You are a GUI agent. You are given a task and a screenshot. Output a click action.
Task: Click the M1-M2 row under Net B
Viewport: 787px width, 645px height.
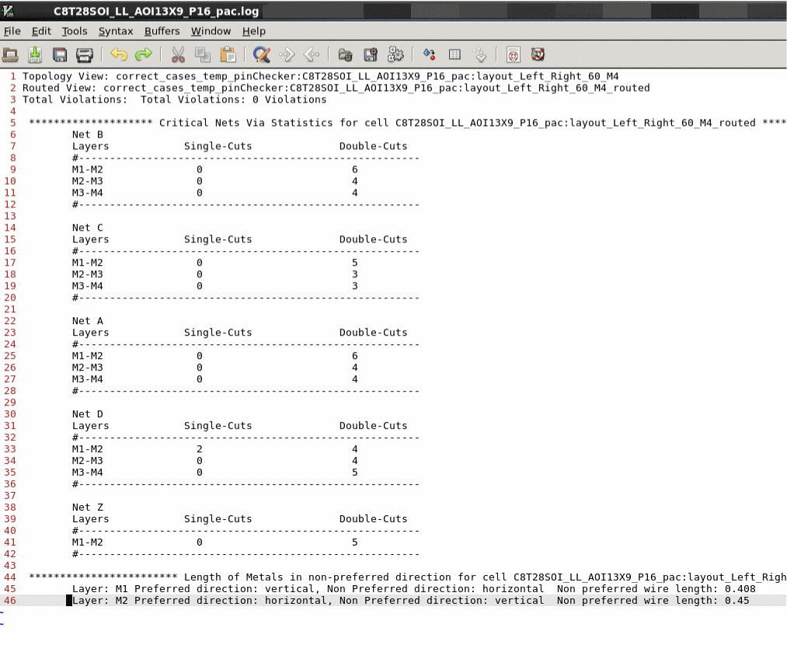point(215,169)
